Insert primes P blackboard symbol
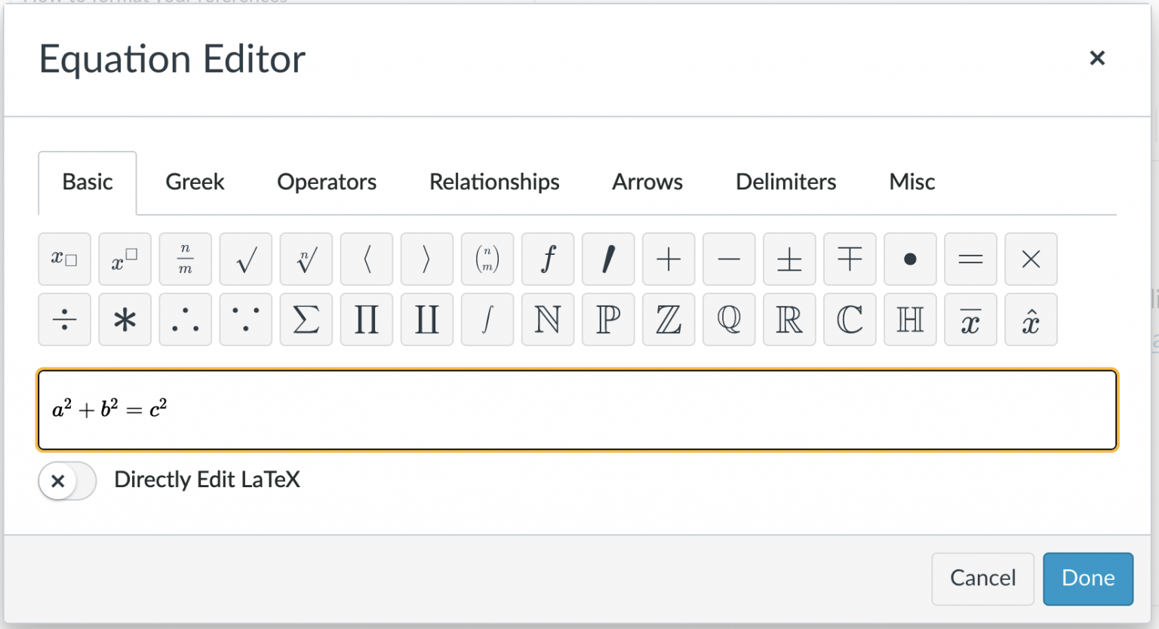 point(608,320)
